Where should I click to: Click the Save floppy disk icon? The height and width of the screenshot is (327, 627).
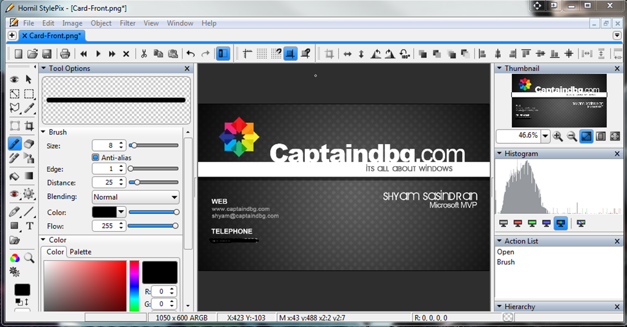[47, 54]
